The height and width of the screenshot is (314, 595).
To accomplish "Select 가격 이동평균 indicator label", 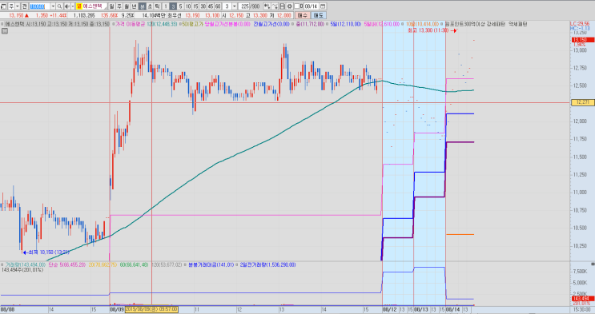I will [130, 24].
